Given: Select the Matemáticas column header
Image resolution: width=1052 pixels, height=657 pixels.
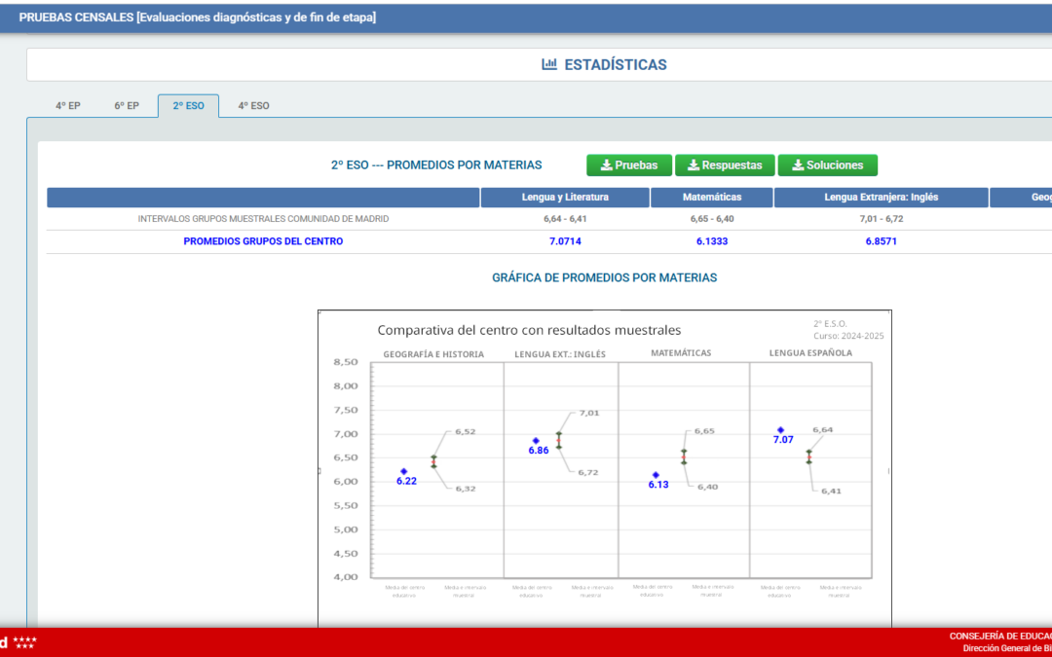Looking at the screenshot, I should [x=711, y=198].
